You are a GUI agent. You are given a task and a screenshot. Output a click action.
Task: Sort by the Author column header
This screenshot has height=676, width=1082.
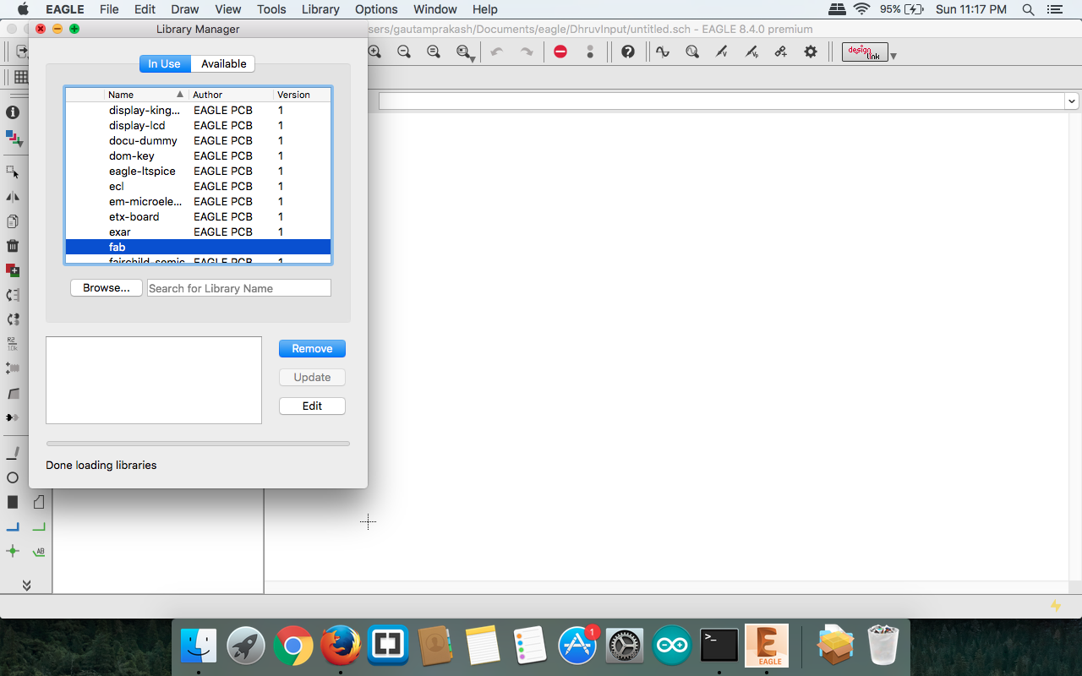231,95
